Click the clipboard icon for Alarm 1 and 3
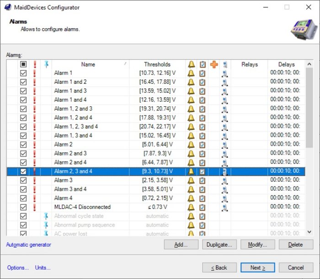Viewport: 320px width, 279px height. (x=203, y=91)
